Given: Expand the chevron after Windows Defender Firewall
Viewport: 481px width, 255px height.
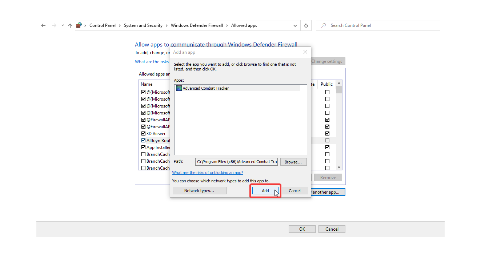Looking at the screenshot, I should click(227, 25).
